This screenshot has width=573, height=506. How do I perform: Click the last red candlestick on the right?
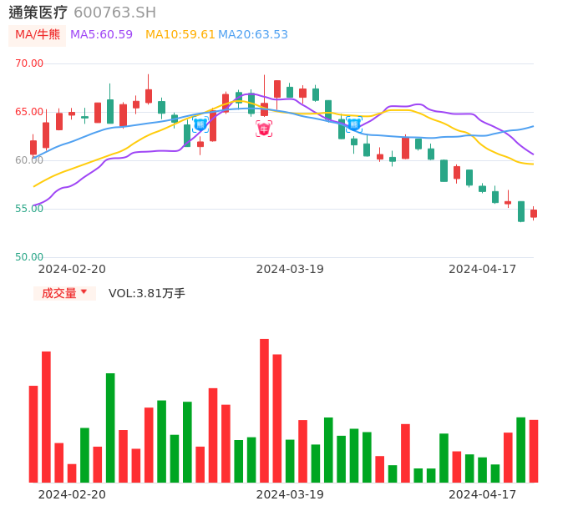pyautogui.click(x=534, y=214)
